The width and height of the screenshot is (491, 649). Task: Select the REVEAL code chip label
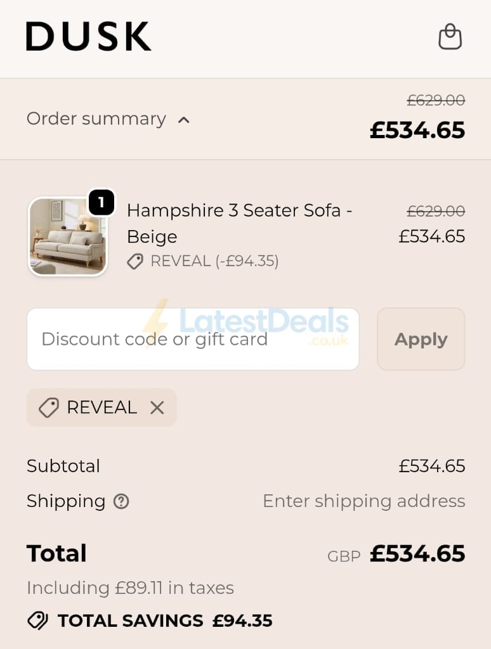coord(102,408)
